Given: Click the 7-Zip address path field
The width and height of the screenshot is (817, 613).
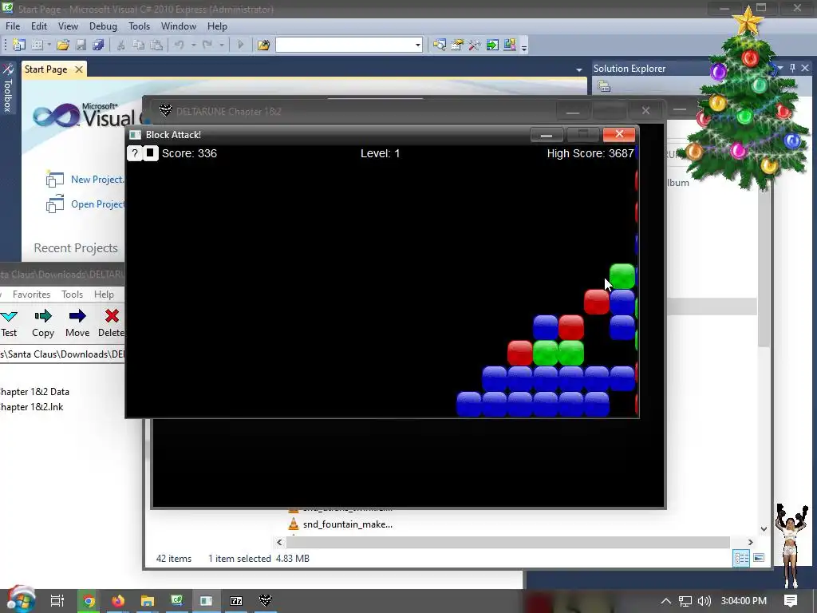Looking at the screenshot, I should click(x=62, y=354).
